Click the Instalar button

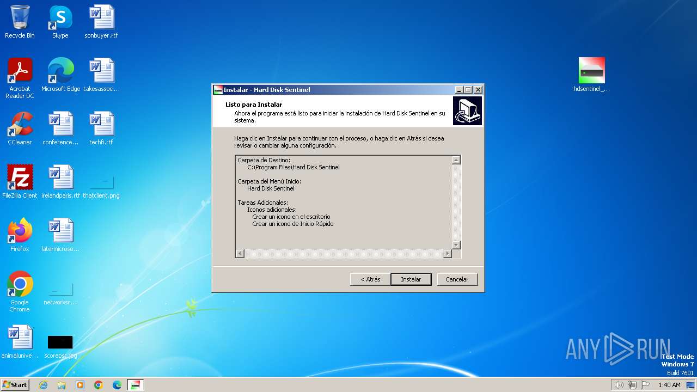click(411, 279)
